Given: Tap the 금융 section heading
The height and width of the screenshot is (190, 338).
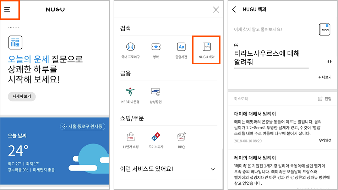Looking at the screenshot, I should point(125,73).
